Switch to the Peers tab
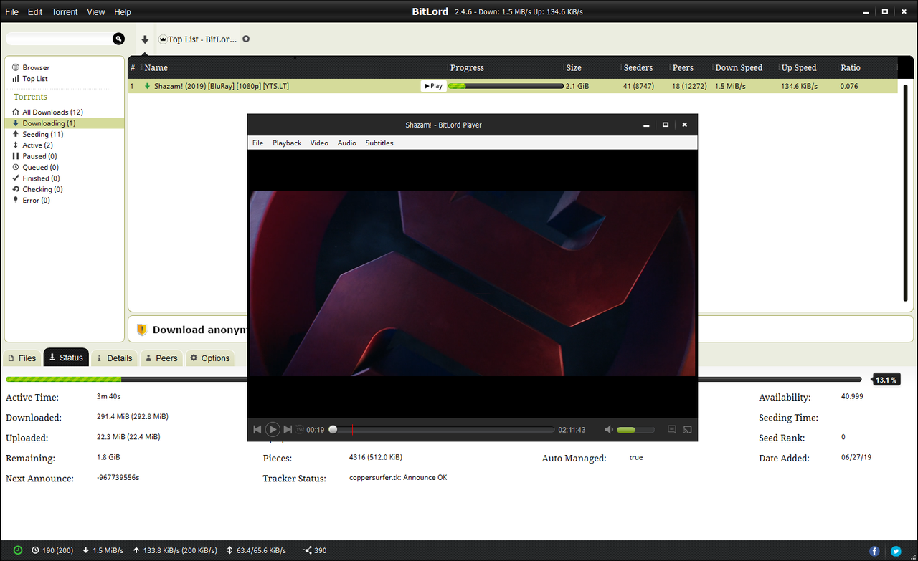This screenshot has height=561, width=918. 161,358
